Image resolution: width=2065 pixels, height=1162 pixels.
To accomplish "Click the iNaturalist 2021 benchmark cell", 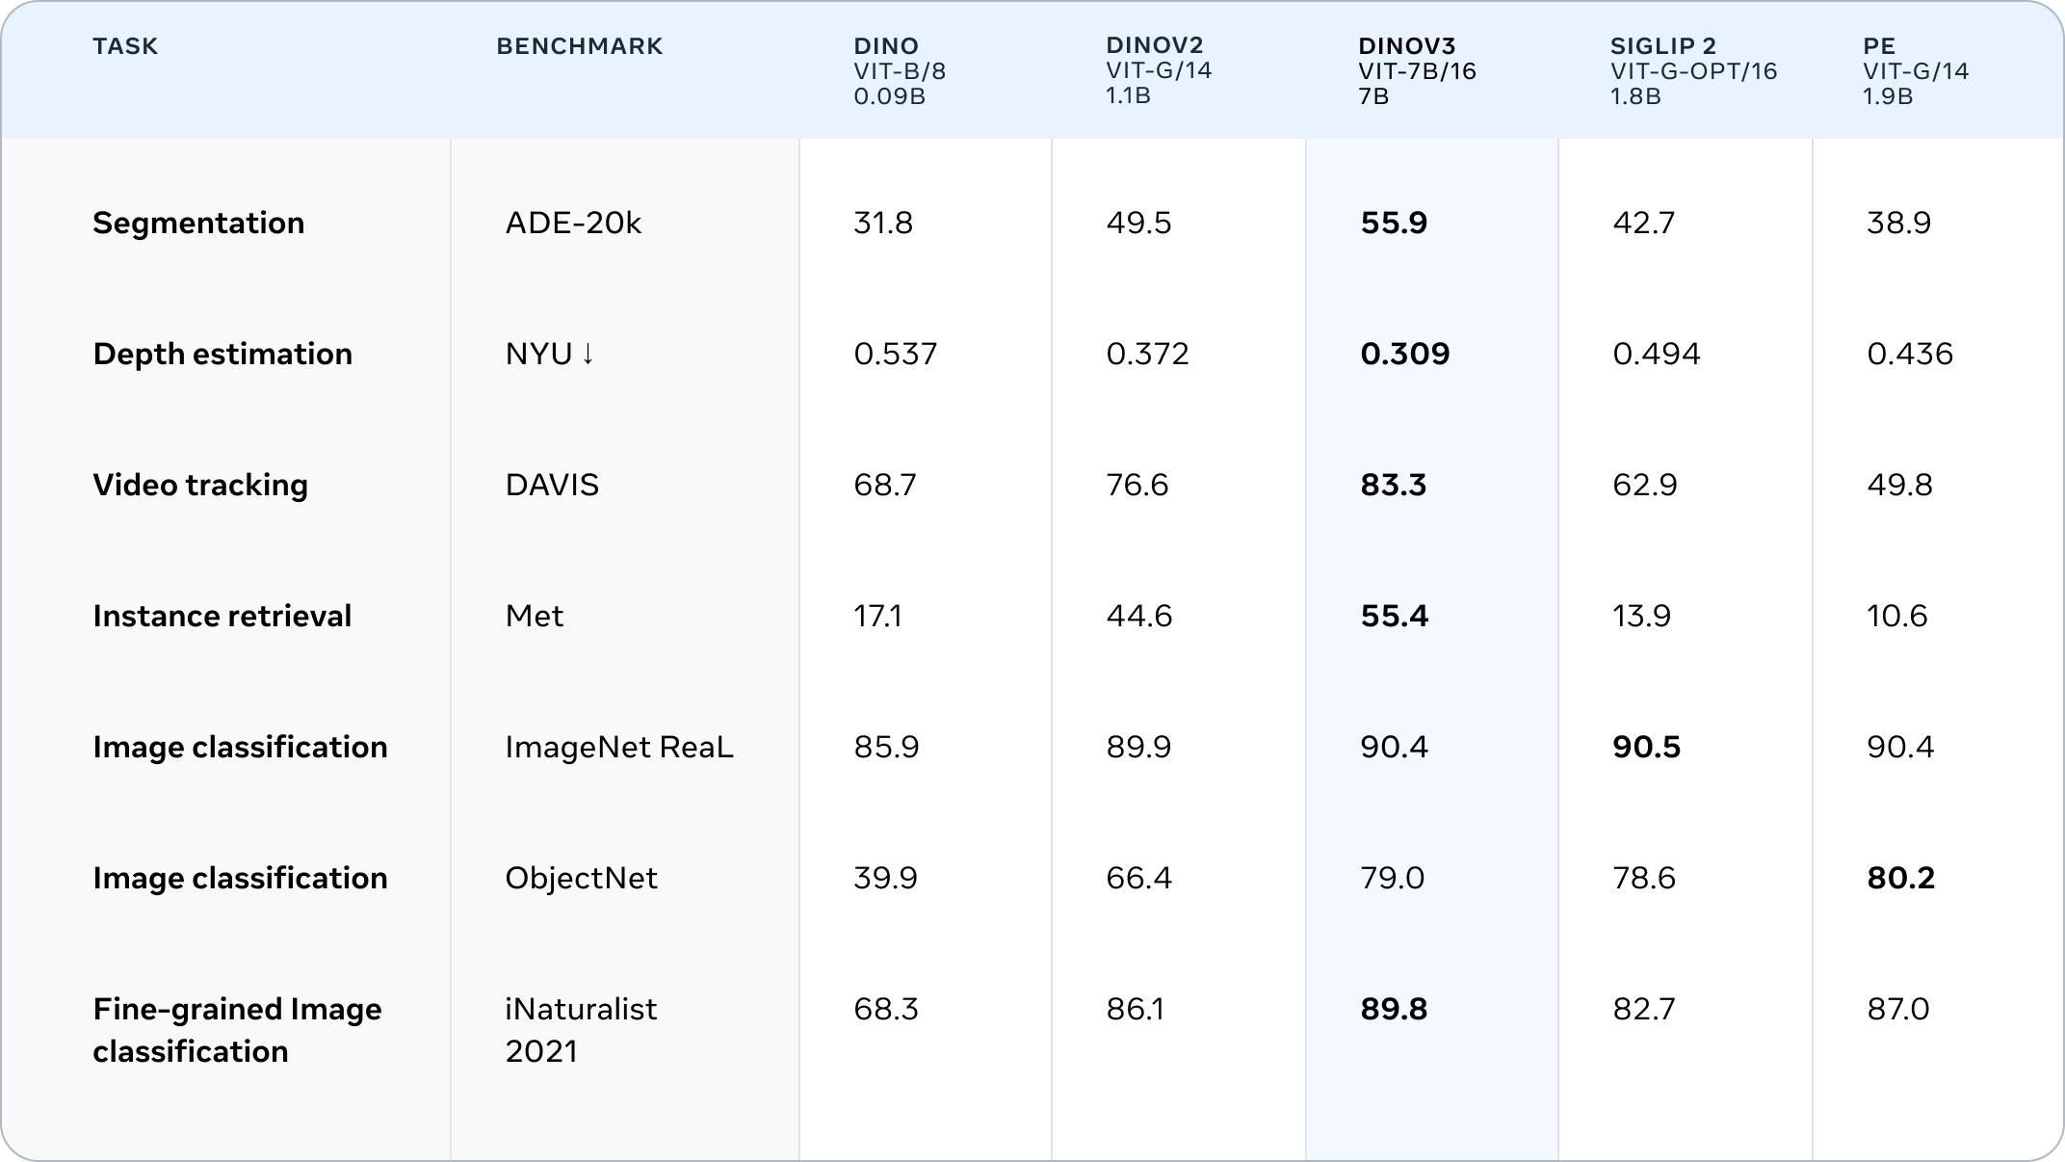I will click(581, 1030).
